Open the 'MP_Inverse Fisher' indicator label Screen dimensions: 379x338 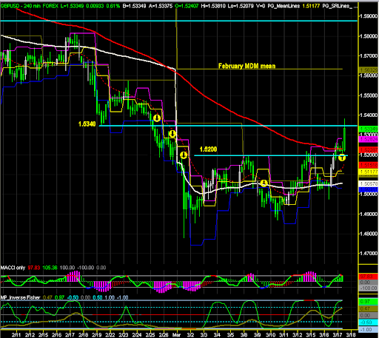(x=20, y=297)
